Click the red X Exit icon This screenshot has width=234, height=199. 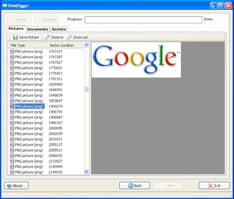coord(211,186)
